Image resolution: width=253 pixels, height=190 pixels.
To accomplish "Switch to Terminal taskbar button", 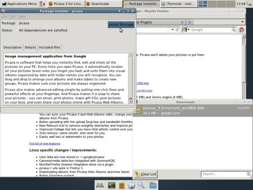I will (179, 4).
